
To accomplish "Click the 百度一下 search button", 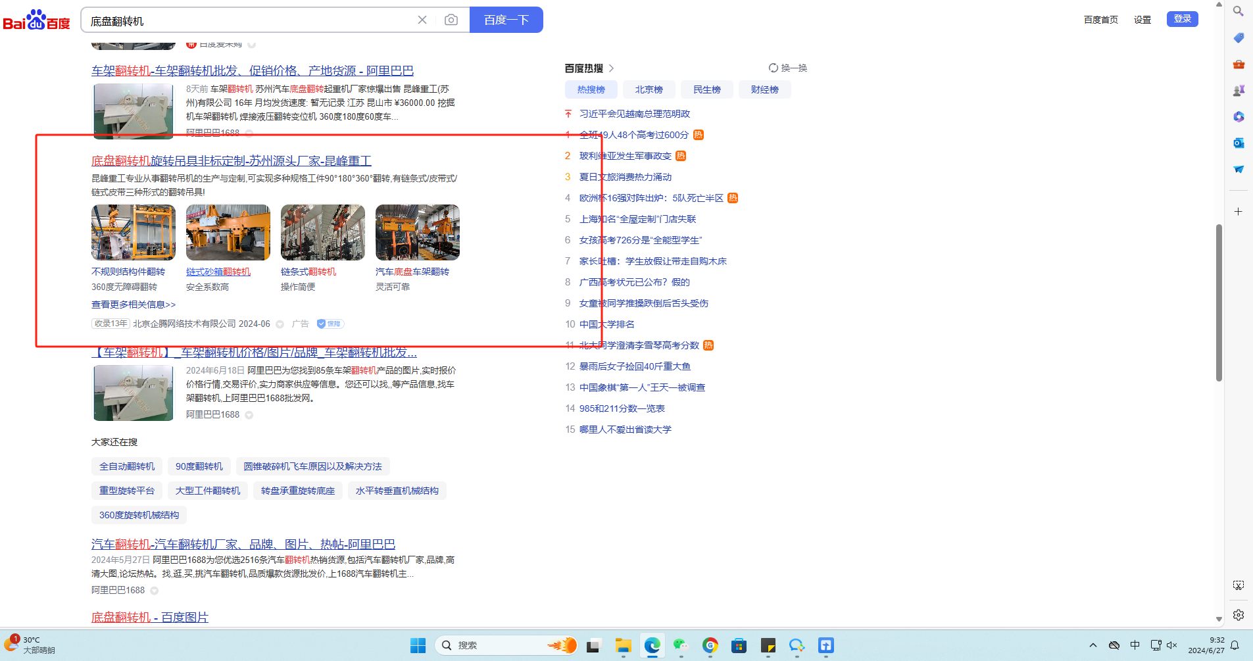I will pos(506,20).
